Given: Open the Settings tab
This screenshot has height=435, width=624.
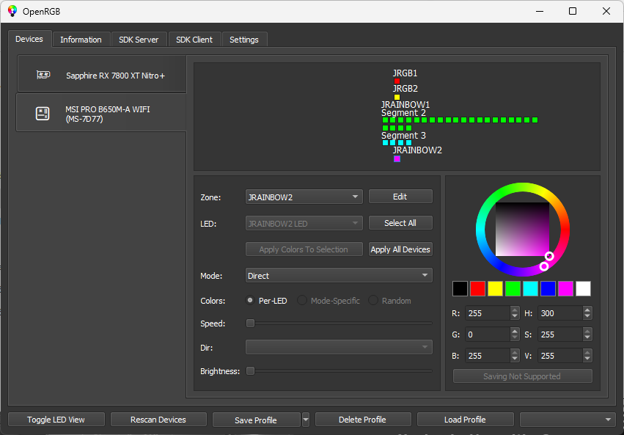Looking at the screenshot, I should [x=244, y=40].
